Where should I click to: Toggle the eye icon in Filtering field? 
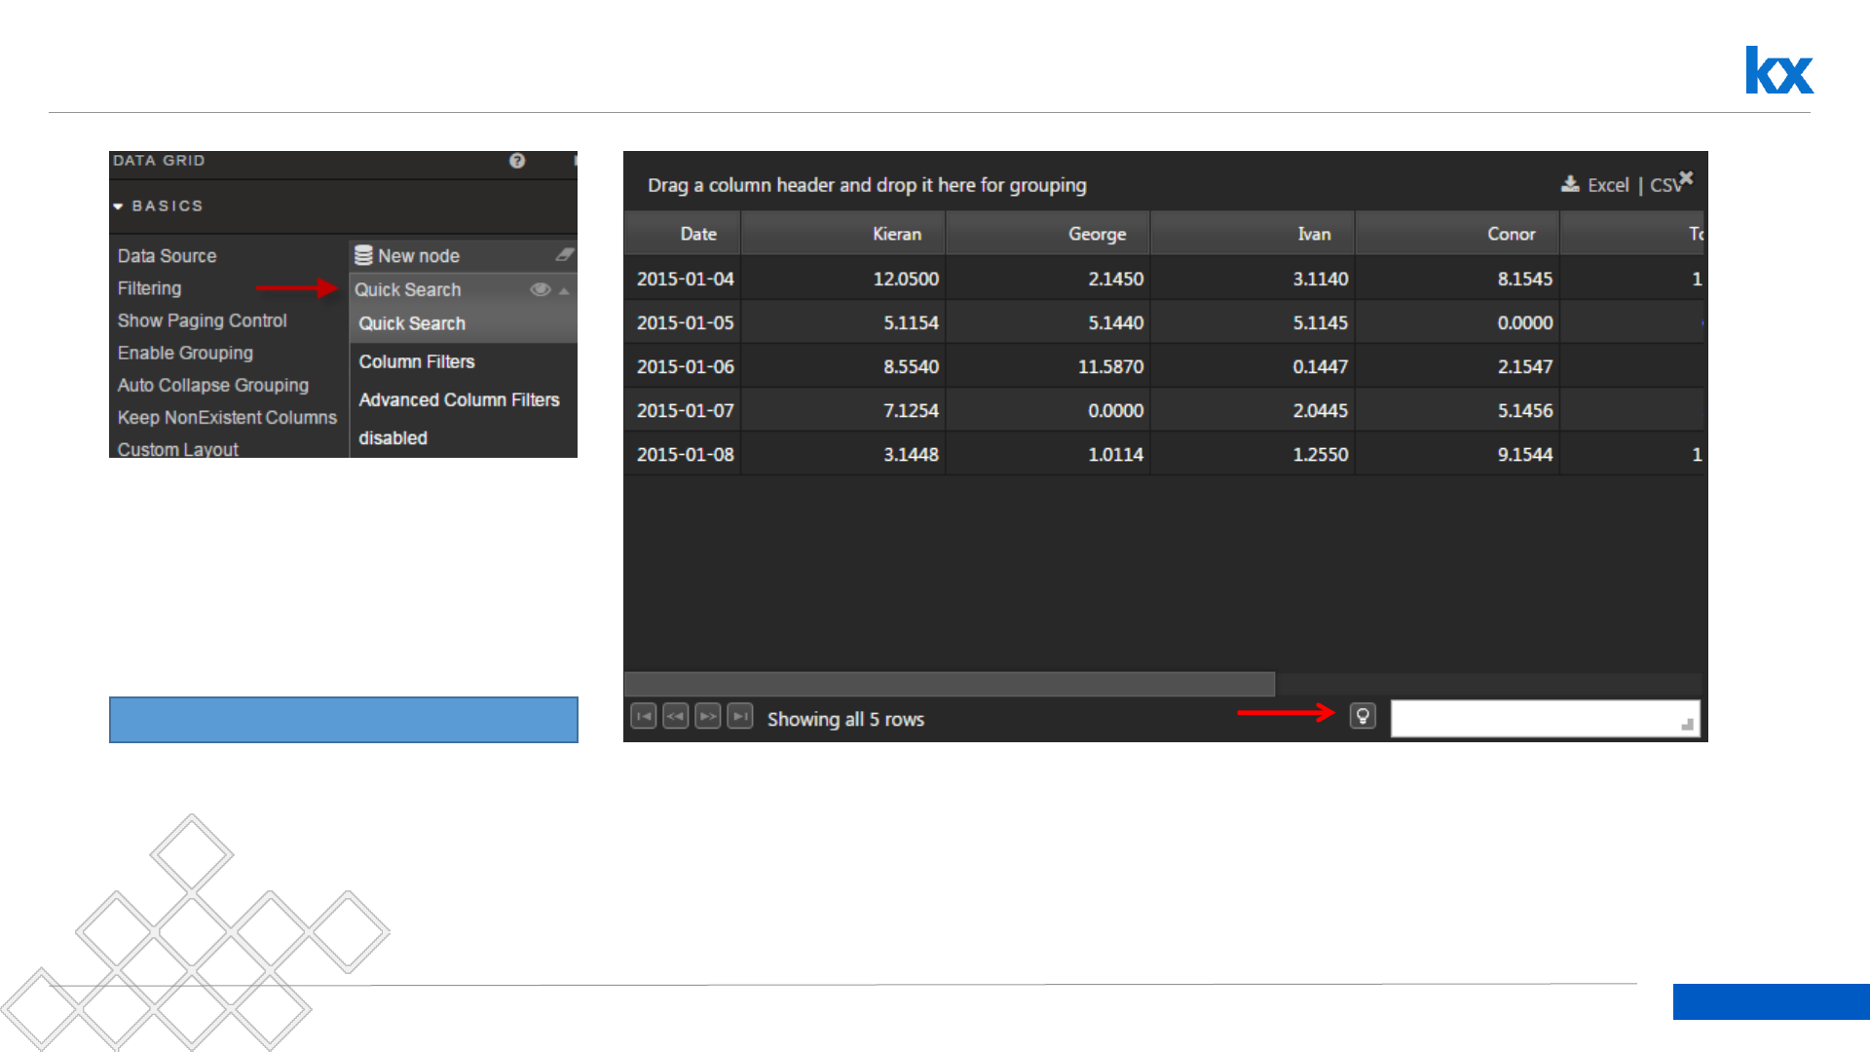tap(540, 289)
